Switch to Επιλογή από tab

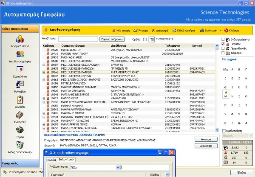tap(66, 160)
